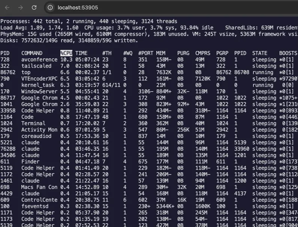Click the VTEncoderXPC process name
This screenshot has width=298, height=227.
point(39,78)
